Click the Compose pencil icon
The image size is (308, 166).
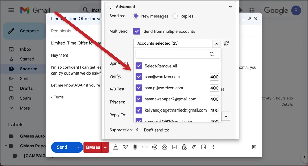pos(11,31)
